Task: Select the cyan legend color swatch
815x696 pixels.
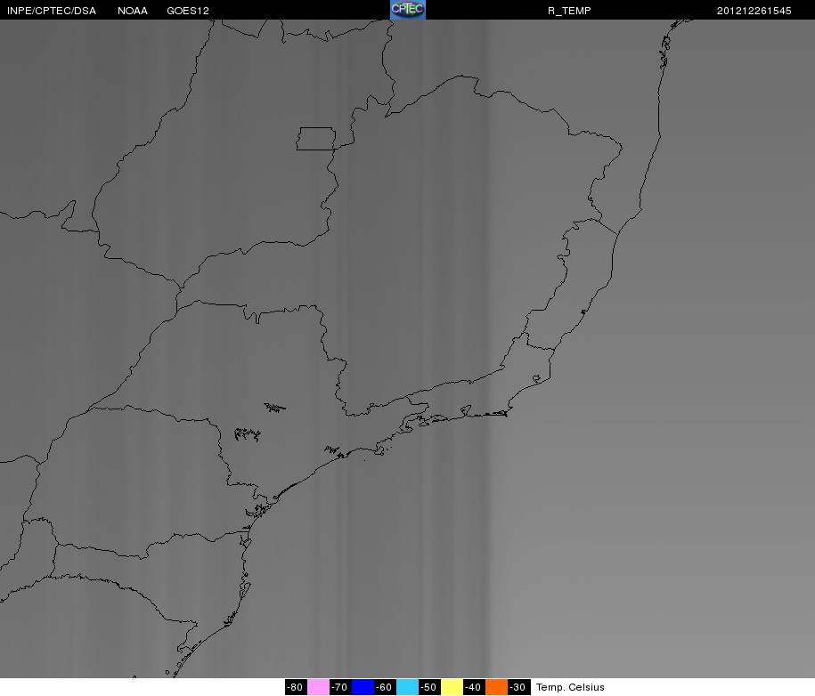Action: pos(407,687)
